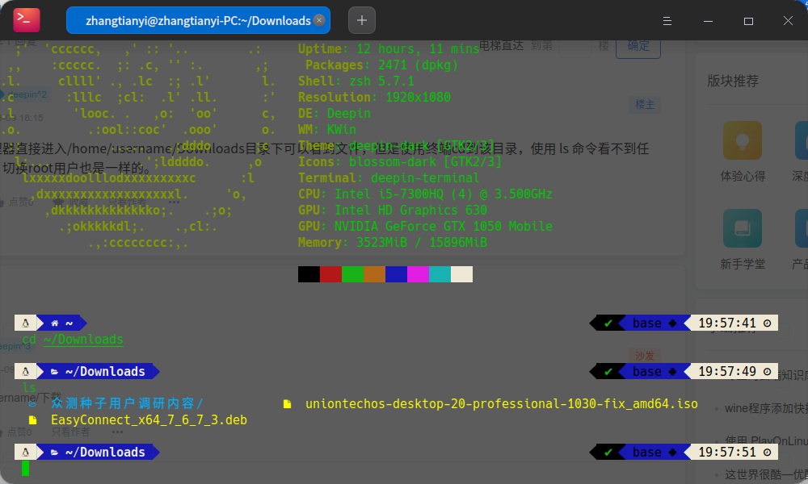
Task: Maximize the terminal window
Action: coord(748,21)
